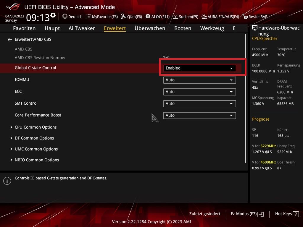Screen dimensions: 303x227
Task: Click the Resize BAR button
Action: tap(255, 17)
